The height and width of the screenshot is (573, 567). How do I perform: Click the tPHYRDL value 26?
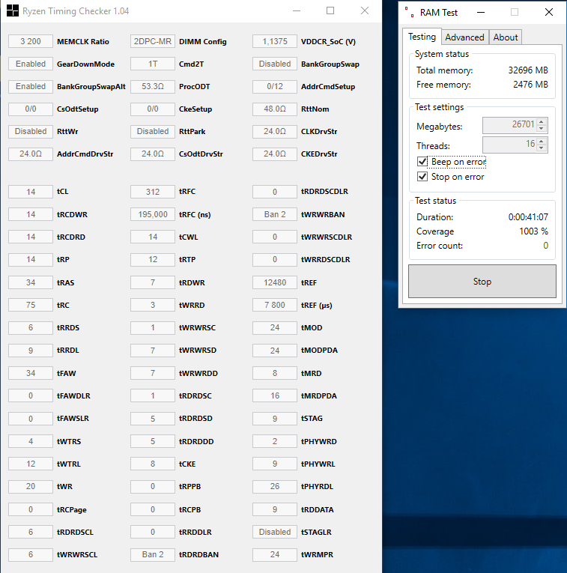[275, 486]
